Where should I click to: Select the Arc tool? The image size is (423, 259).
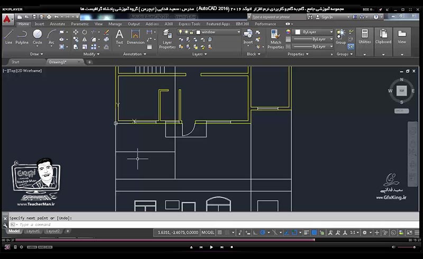51,37
